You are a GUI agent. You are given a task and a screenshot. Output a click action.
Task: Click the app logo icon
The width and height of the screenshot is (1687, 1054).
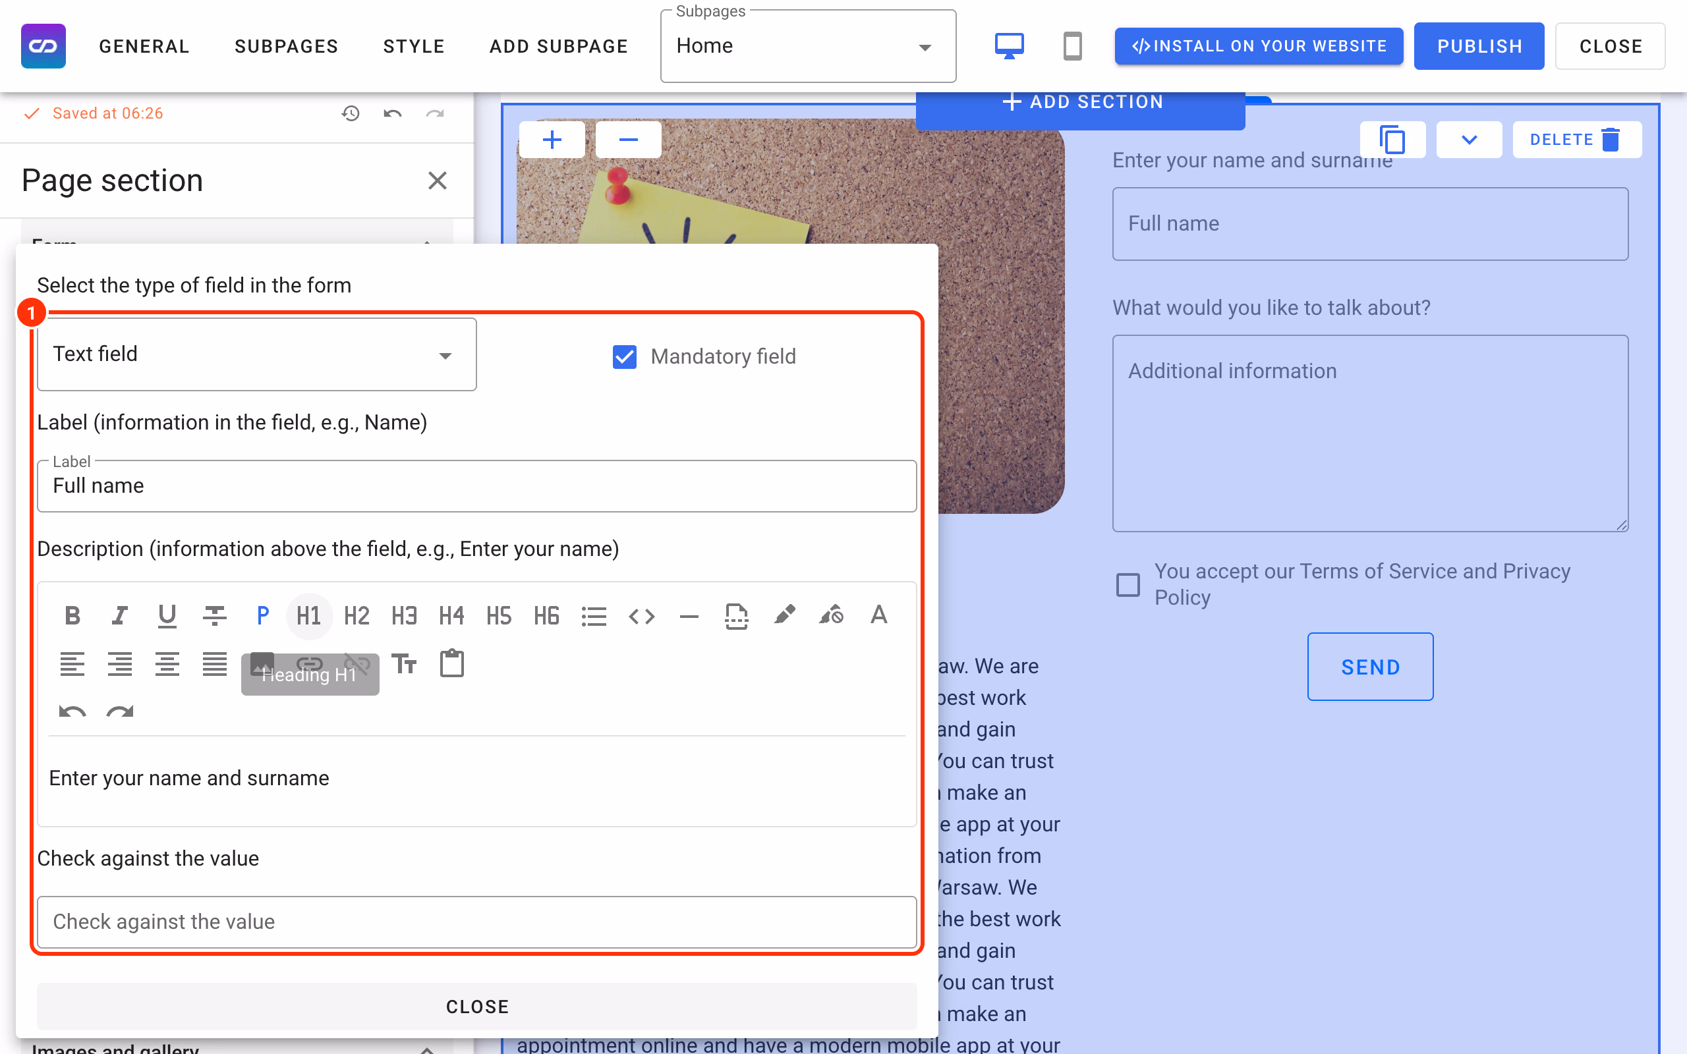click(43, 46)
